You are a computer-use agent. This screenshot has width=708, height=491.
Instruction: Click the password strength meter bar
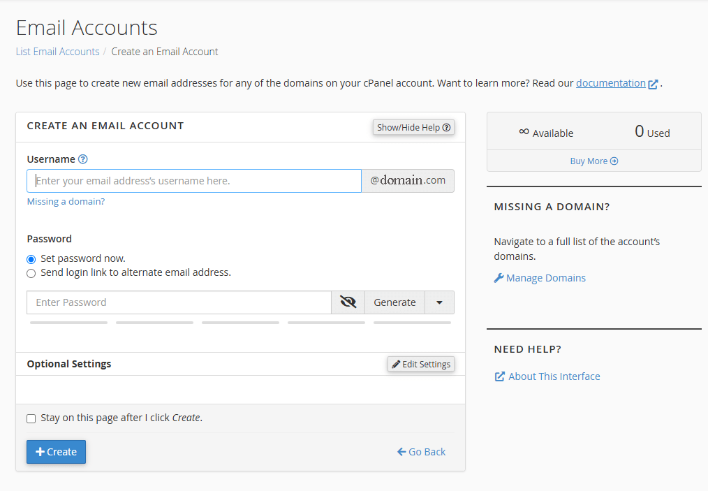coord(240,323)
